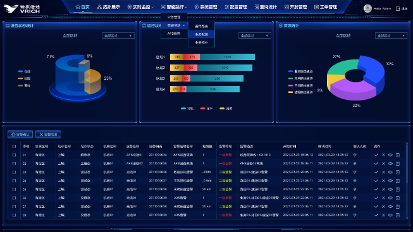This screenshot has width=413, height=232.
Task: Click the red segment 470 in the 区域1 bar
Action: [192, 57]
